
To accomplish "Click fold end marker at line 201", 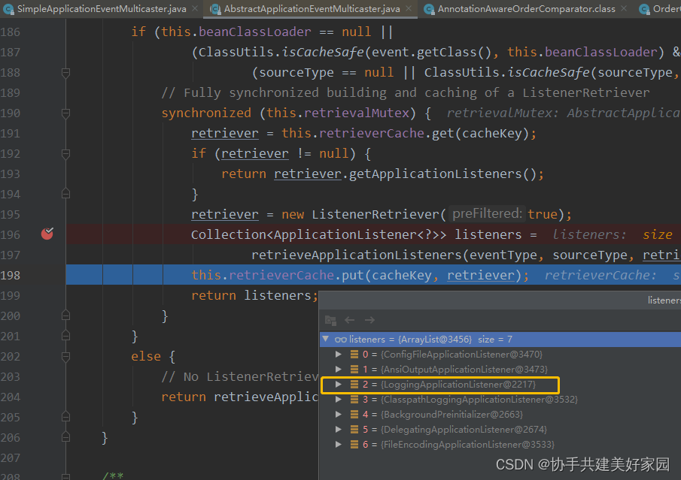I will [x=65, y=336].
